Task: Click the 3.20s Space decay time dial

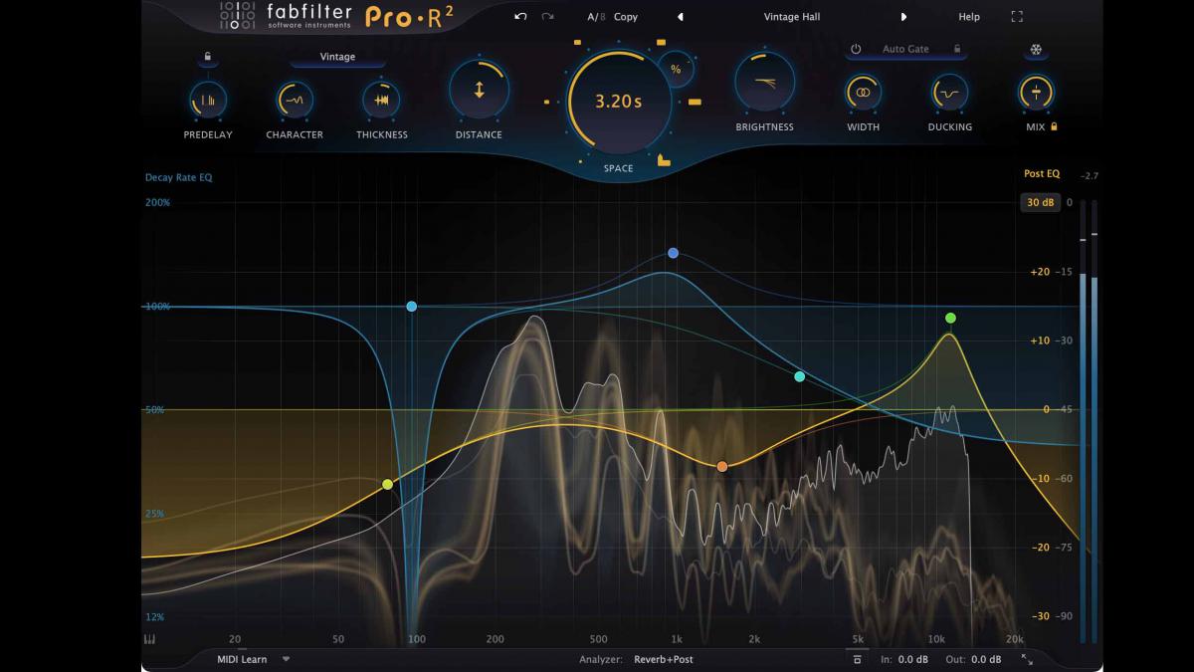Action: tap(618, 102)
